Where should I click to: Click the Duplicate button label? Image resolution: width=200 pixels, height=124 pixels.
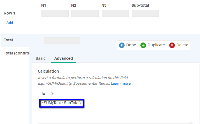point(156,45)
